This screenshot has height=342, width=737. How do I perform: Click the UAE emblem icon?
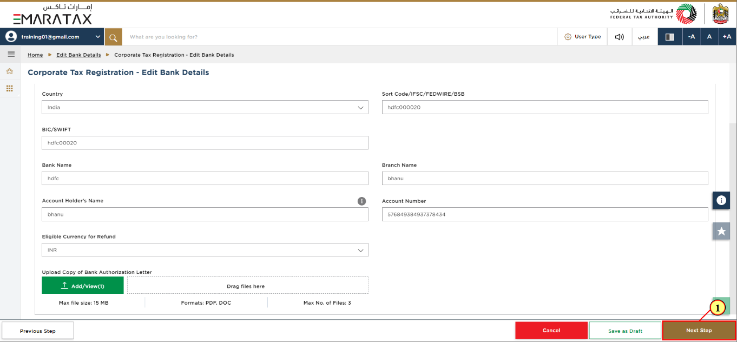pos(720,14)
